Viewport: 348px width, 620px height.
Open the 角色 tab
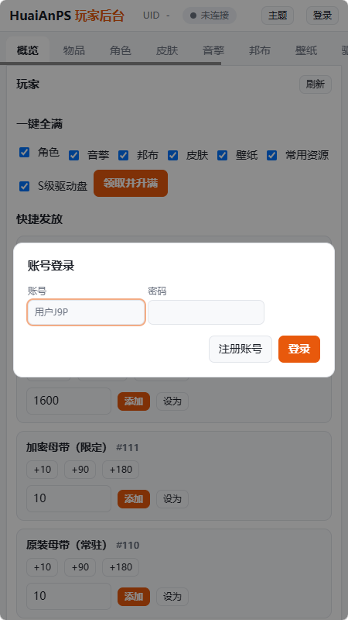[x=121, y=50]
